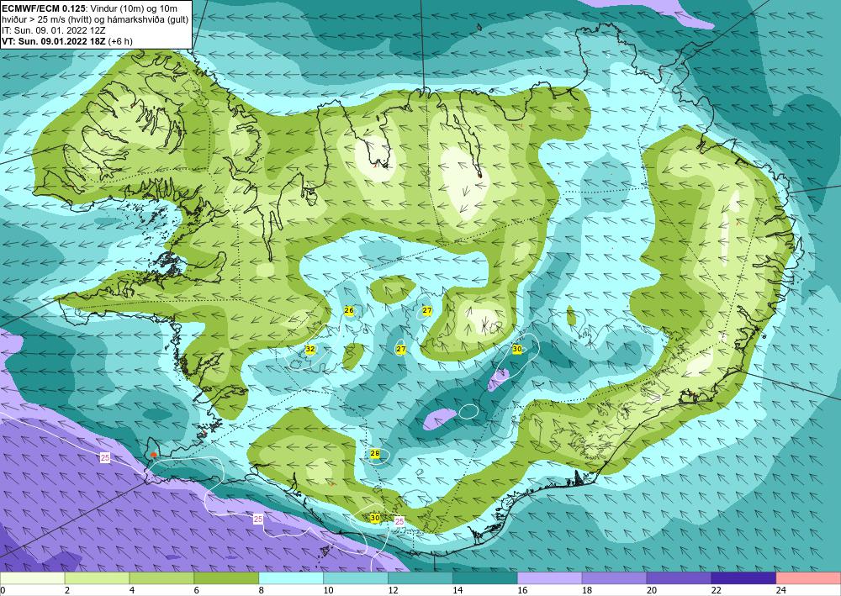Click the pink 25 label beside the coastal 30

[x=399, y=520]
